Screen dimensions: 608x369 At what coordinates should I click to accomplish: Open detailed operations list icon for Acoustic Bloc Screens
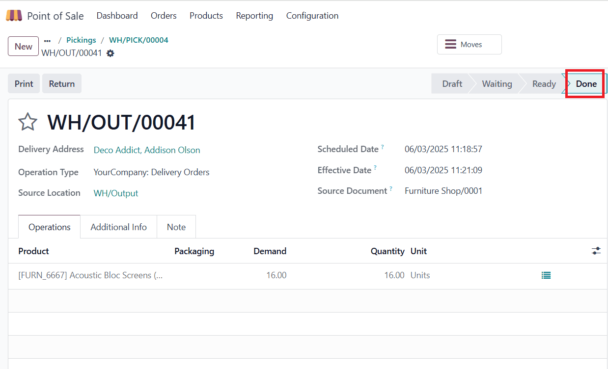pyautogui.click(x=546, y=275)
